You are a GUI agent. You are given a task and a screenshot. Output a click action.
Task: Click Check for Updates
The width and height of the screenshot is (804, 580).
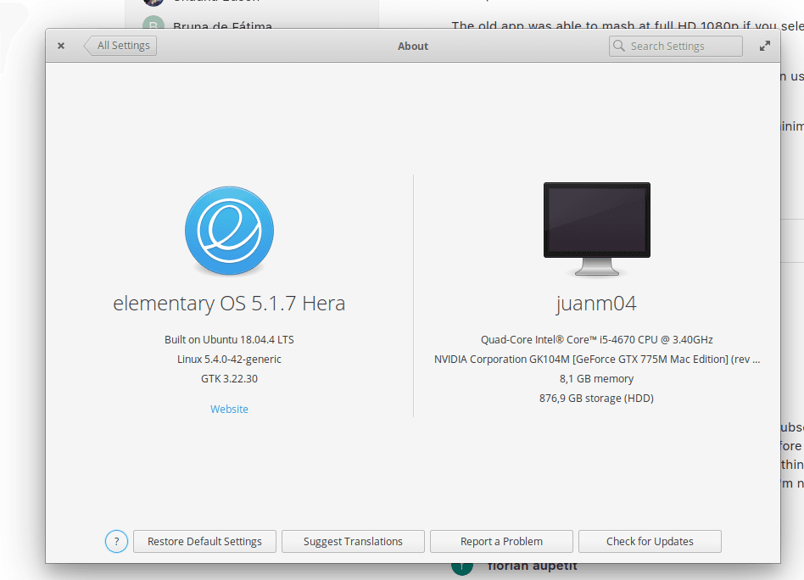650,542
